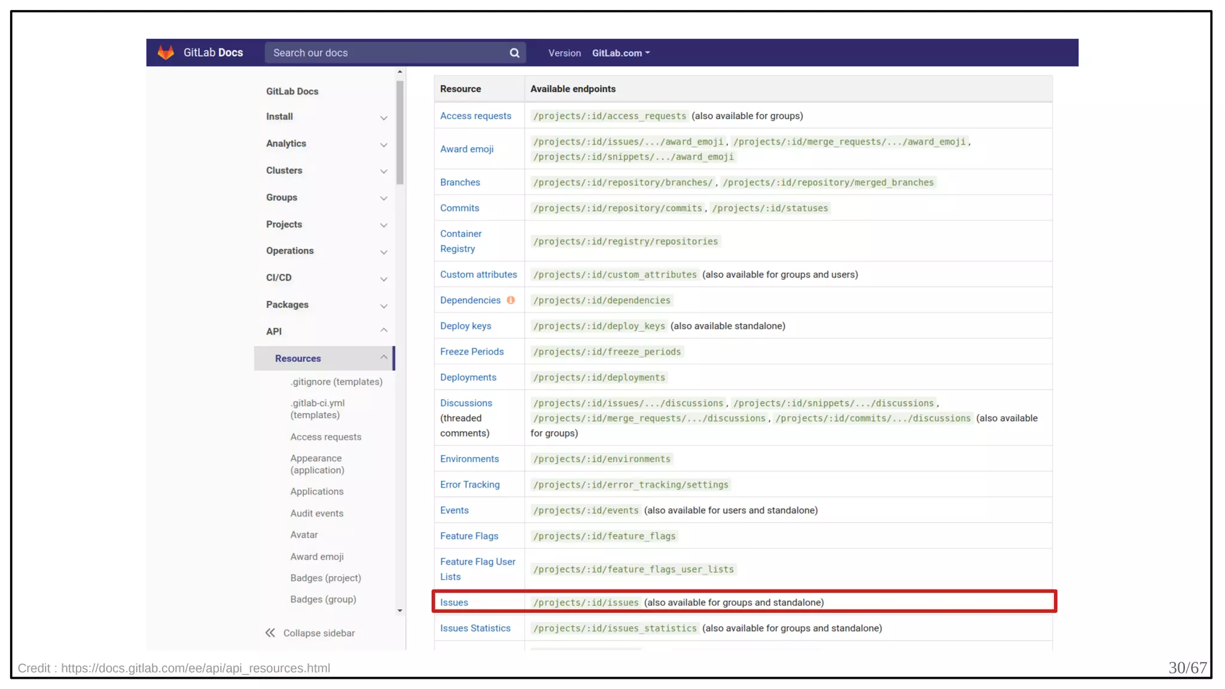This screenshot has width=1225, height=689.
Task: Click the Version label in header
Action: pyautogui.click(x=564, y=53)
